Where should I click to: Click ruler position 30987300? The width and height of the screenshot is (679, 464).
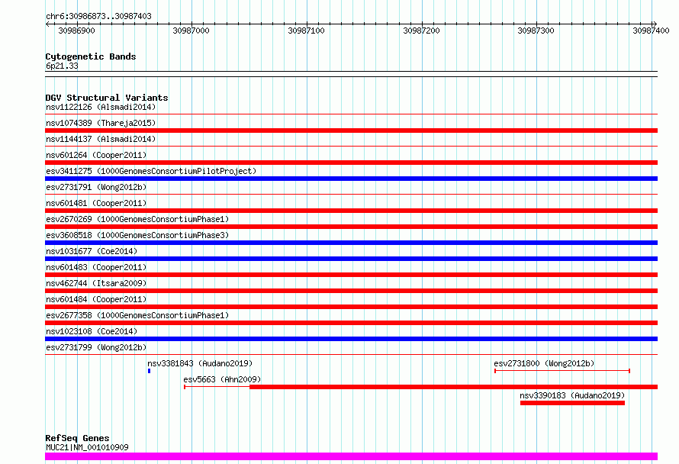[536, 31]
